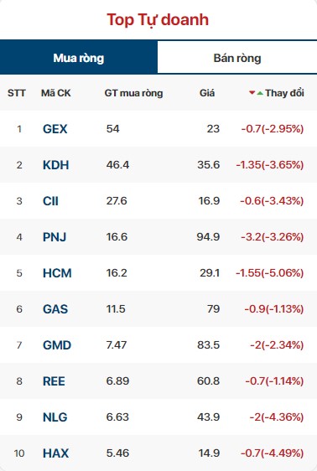The width and height of the screenshot is (317, 471).
Task: Click the GT mua ròng column header
Action: coord(133,93)
